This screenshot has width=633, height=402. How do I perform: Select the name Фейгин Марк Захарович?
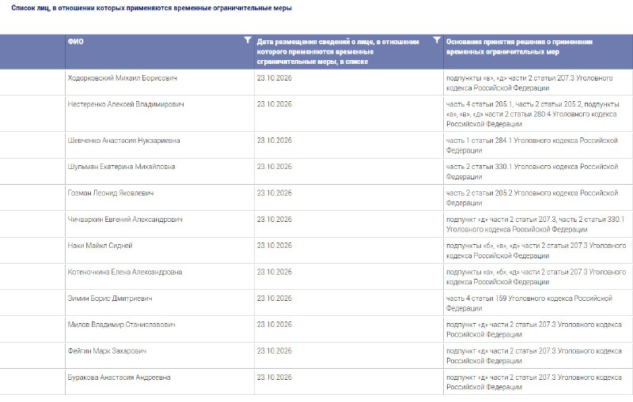click(107, 351)
